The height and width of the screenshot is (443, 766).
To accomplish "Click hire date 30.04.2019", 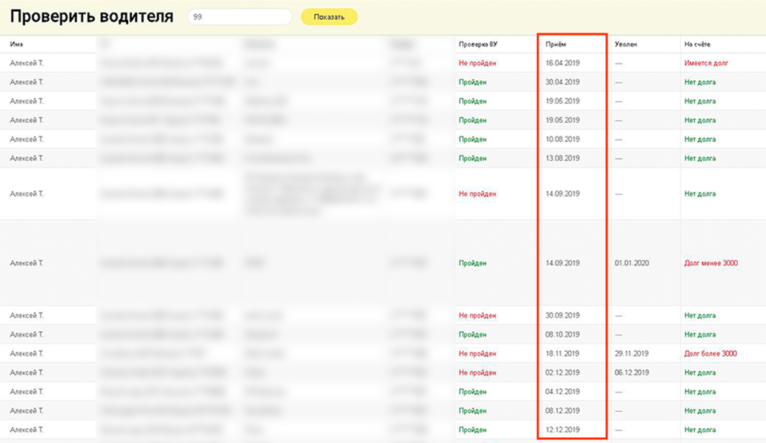I will (562, 82).
